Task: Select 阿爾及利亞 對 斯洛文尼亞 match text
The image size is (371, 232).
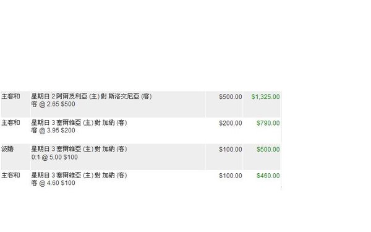Action: coord(92,97)
